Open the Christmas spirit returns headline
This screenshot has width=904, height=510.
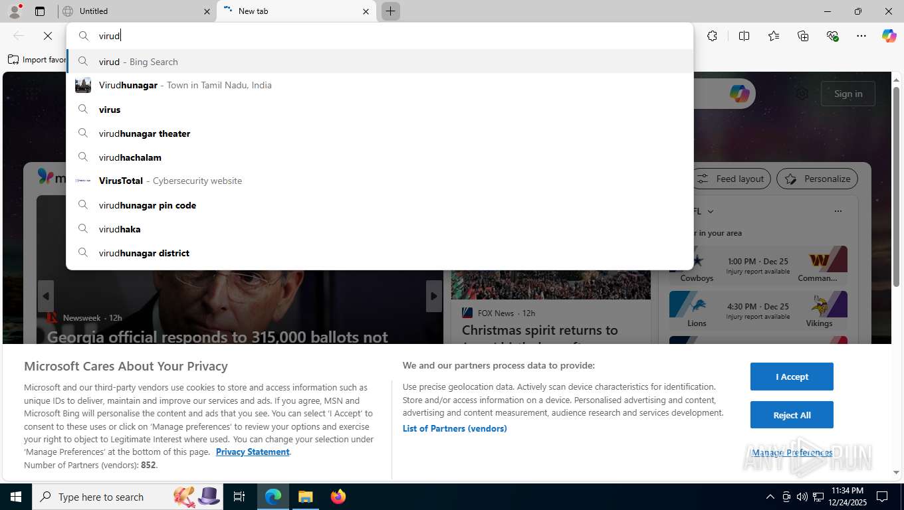click(x=540, y=330)
